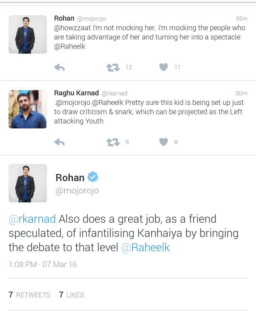Click Rohan's blue verified badge
256x312 pixels.
coord(93,177)
